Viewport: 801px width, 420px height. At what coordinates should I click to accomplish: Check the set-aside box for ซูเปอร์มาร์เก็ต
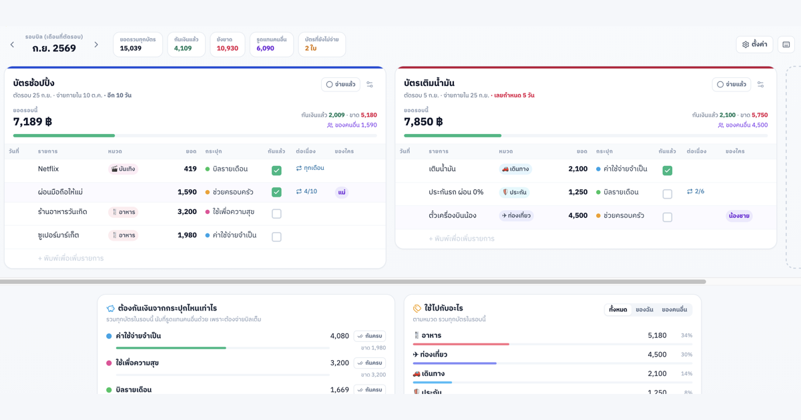point(276,237)
